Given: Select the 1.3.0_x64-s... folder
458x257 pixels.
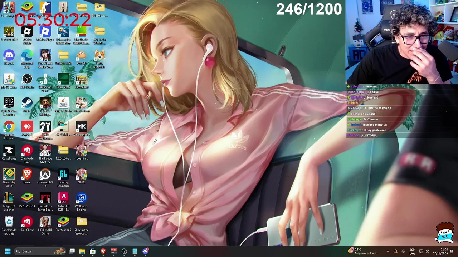Looking at the screenshot, I should pos(63,153).
